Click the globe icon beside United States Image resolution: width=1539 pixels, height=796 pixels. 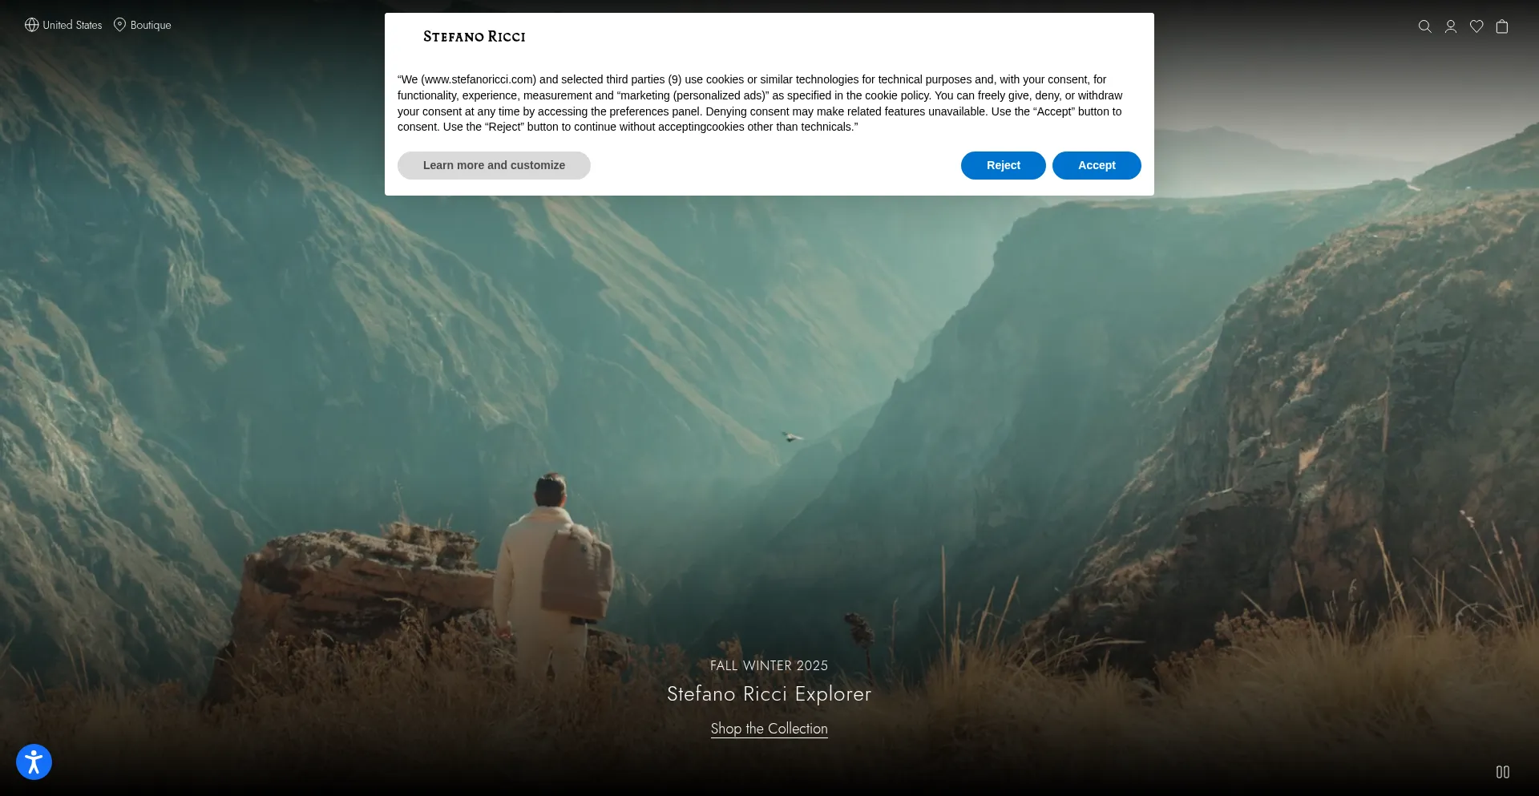coord(31,25)
